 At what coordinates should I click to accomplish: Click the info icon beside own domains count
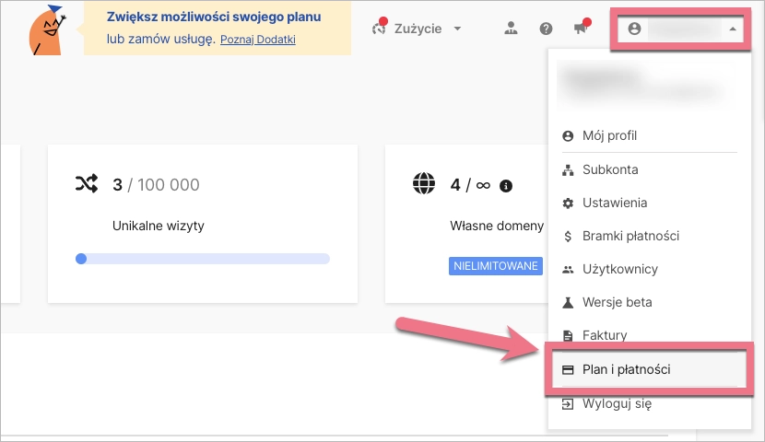505,186
